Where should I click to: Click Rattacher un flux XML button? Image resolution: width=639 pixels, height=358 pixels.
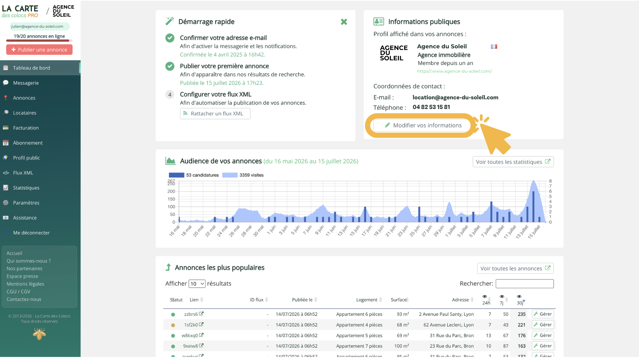coord(215,114)
